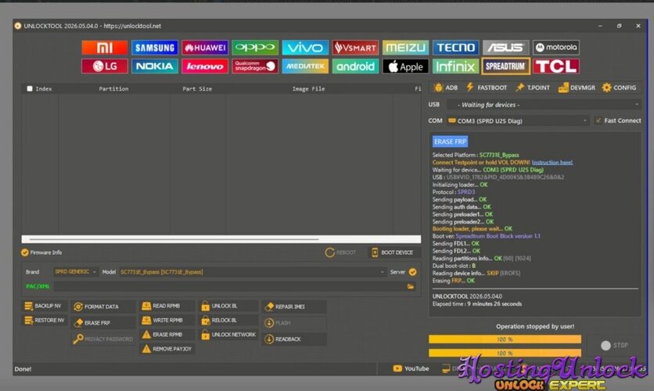Toggle the Firmware Info option
Screen dimensions: 654x391
coord(24,252)
